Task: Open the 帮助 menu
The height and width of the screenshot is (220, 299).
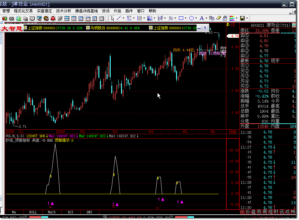Action: pos(152,11)
